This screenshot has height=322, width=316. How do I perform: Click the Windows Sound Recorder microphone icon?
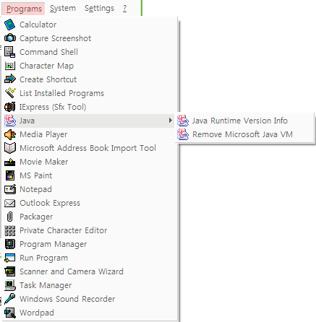tap(10, 299)
